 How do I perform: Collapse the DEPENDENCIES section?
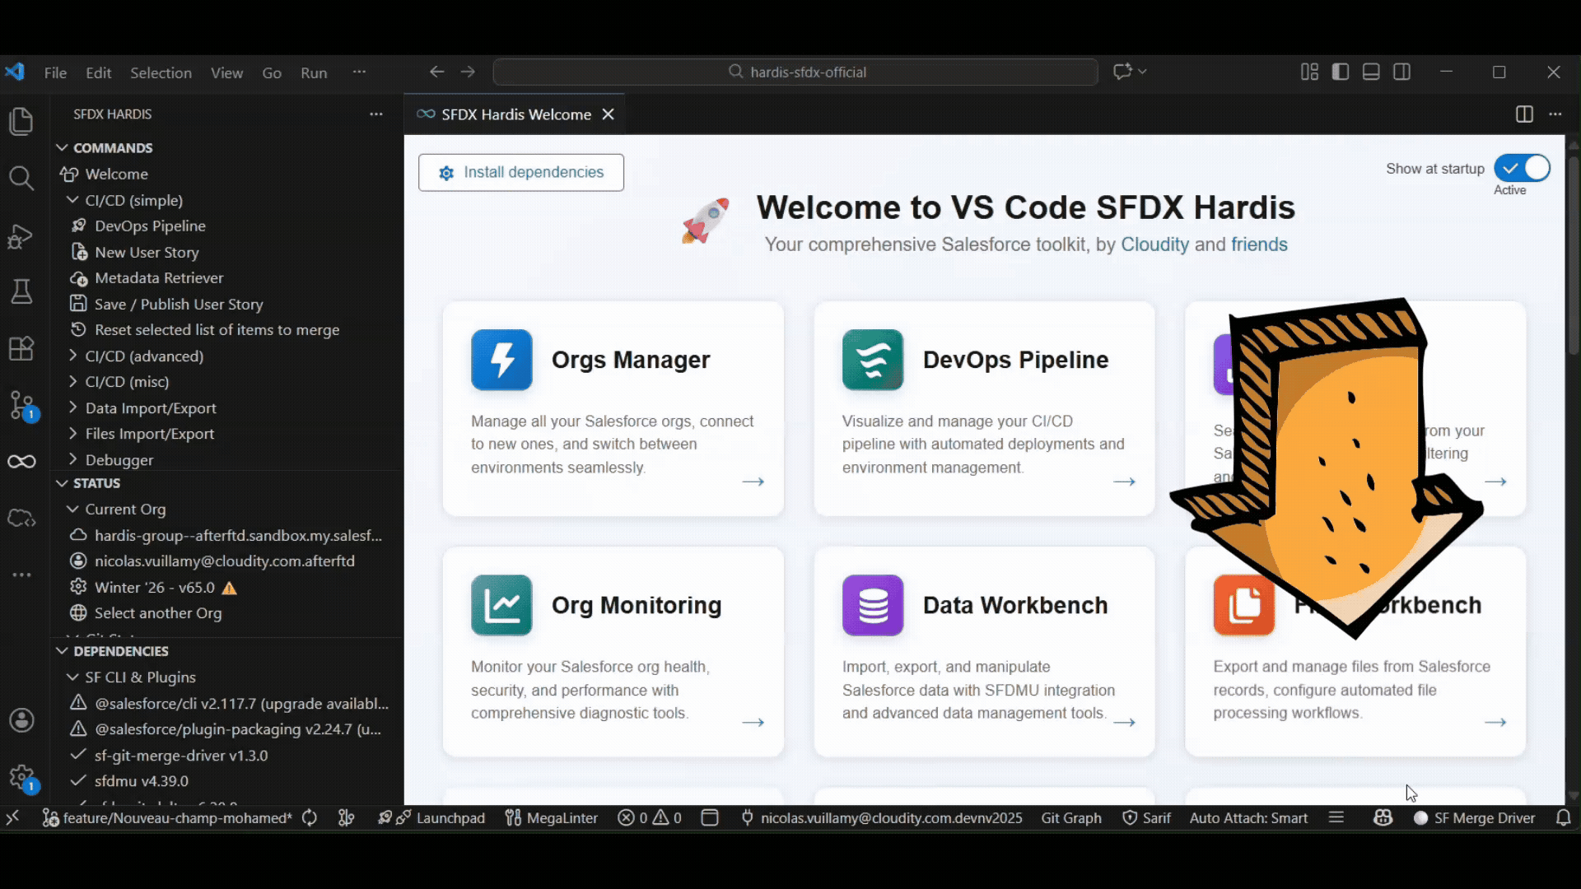[x=120, y=651]
